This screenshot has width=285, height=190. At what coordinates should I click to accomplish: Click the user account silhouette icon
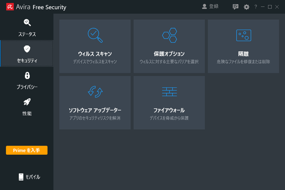point(204,7)
